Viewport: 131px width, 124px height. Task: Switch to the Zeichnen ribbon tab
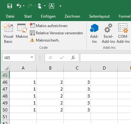click(x=72, y=16)
